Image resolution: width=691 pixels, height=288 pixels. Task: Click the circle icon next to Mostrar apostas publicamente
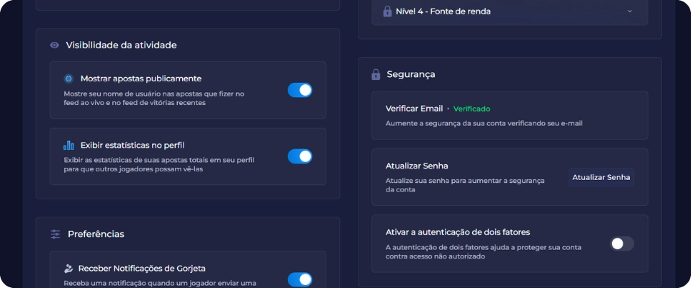[x=68, y=79]
